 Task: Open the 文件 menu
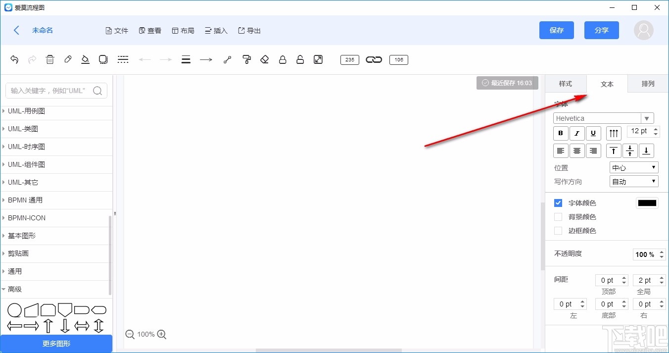click(117, 31)
